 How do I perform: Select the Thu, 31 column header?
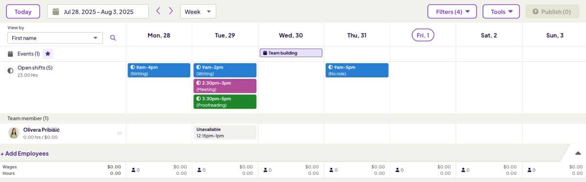click(357, 35)
